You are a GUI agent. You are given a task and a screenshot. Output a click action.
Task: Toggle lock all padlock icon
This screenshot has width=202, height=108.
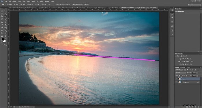(186, 76)
